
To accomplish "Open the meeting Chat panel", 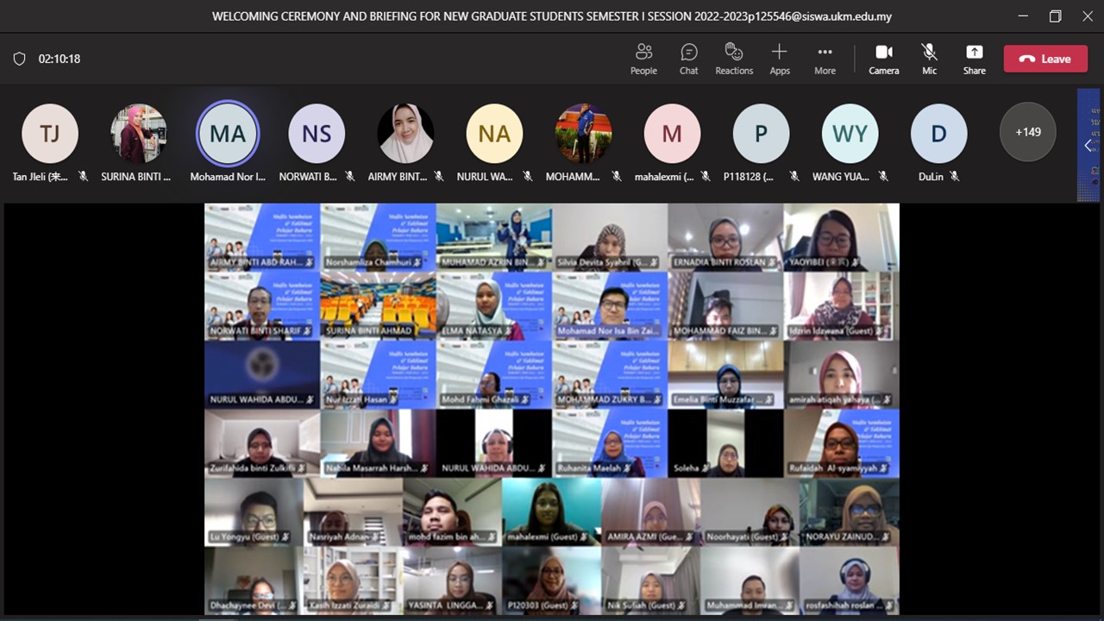I will point(688,59).
